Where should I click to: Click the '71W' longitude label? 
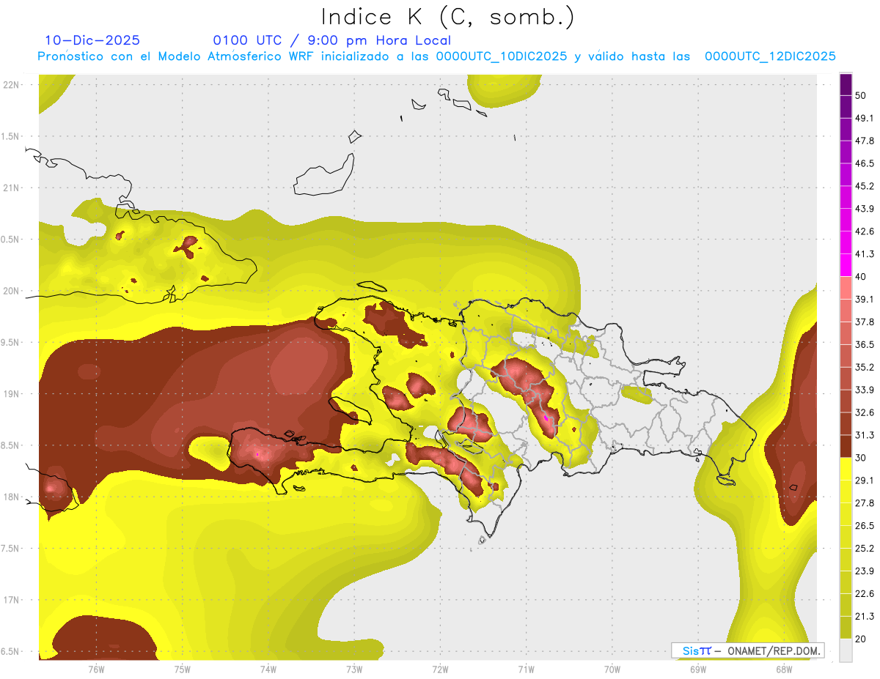point(526,669)
